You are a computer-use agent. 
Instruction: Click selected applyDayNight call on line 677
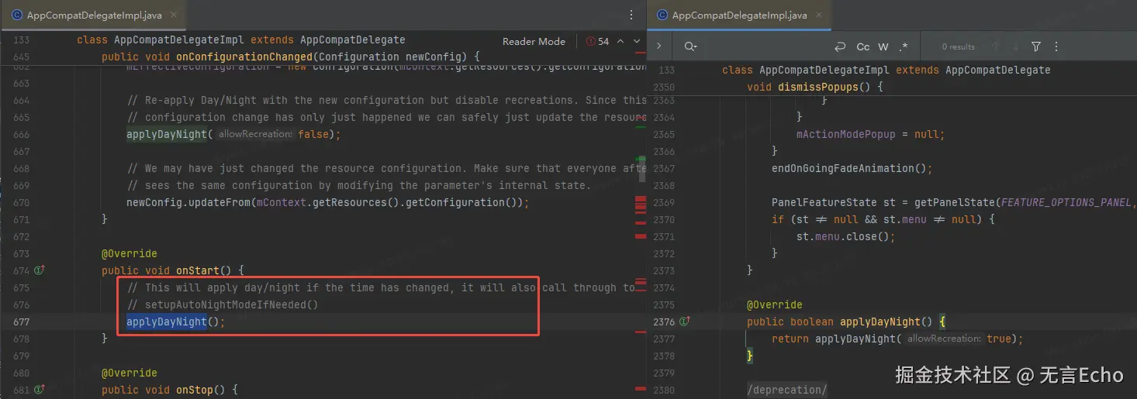coord(167,322)
